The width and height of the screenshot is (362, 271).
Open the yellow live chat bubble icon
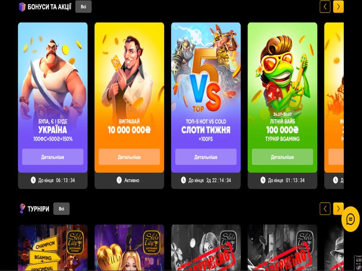coord(350,219)
